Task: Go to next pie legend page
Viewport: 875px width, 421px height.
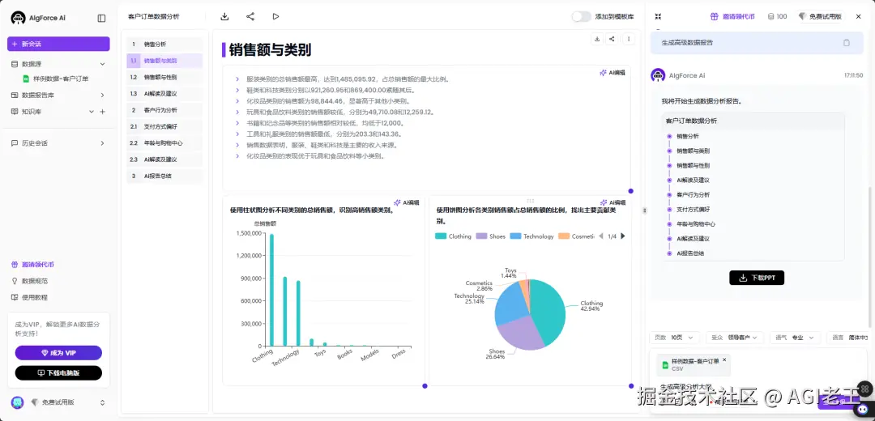Action: [x=623, y=236]
